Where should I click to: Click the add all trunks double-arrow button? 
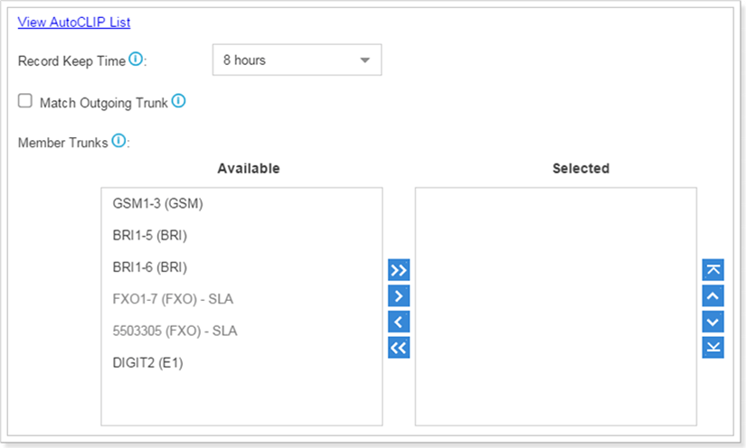tap(399, 269)
